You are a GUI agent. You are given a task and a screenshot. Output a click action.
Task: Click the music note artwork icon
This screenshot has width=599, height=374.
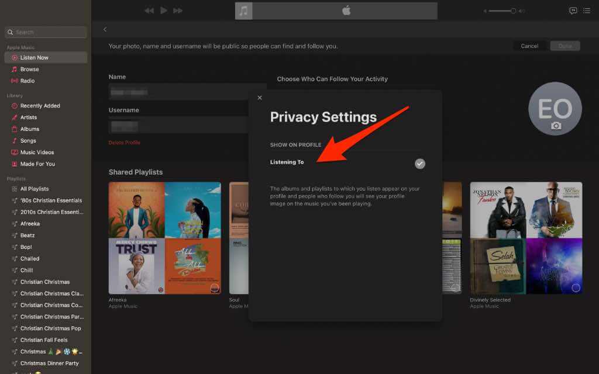[x=244, y=11]
